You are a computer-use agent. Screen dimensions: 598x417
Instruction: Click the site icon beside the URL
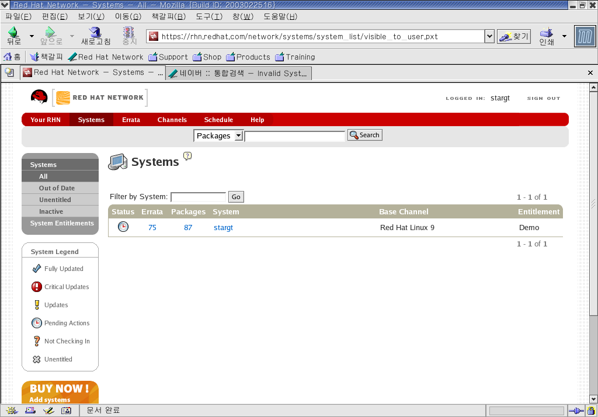pos(154,36)
